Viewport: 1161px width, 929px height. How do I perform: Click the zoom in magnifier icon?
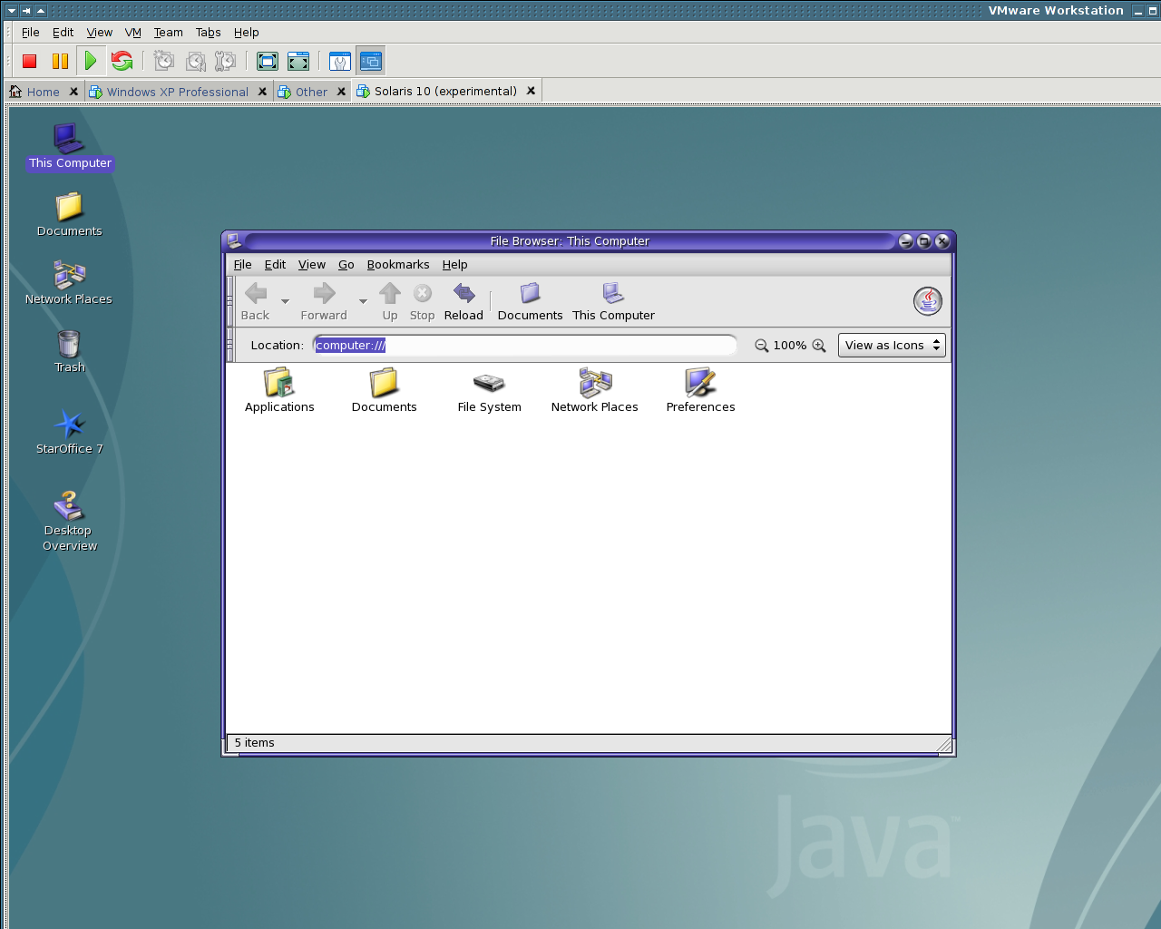point(819,346)
